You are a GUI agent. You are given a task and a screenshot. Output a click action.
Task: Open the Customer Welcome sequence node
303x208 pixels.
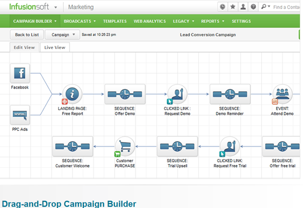[72, 147]
